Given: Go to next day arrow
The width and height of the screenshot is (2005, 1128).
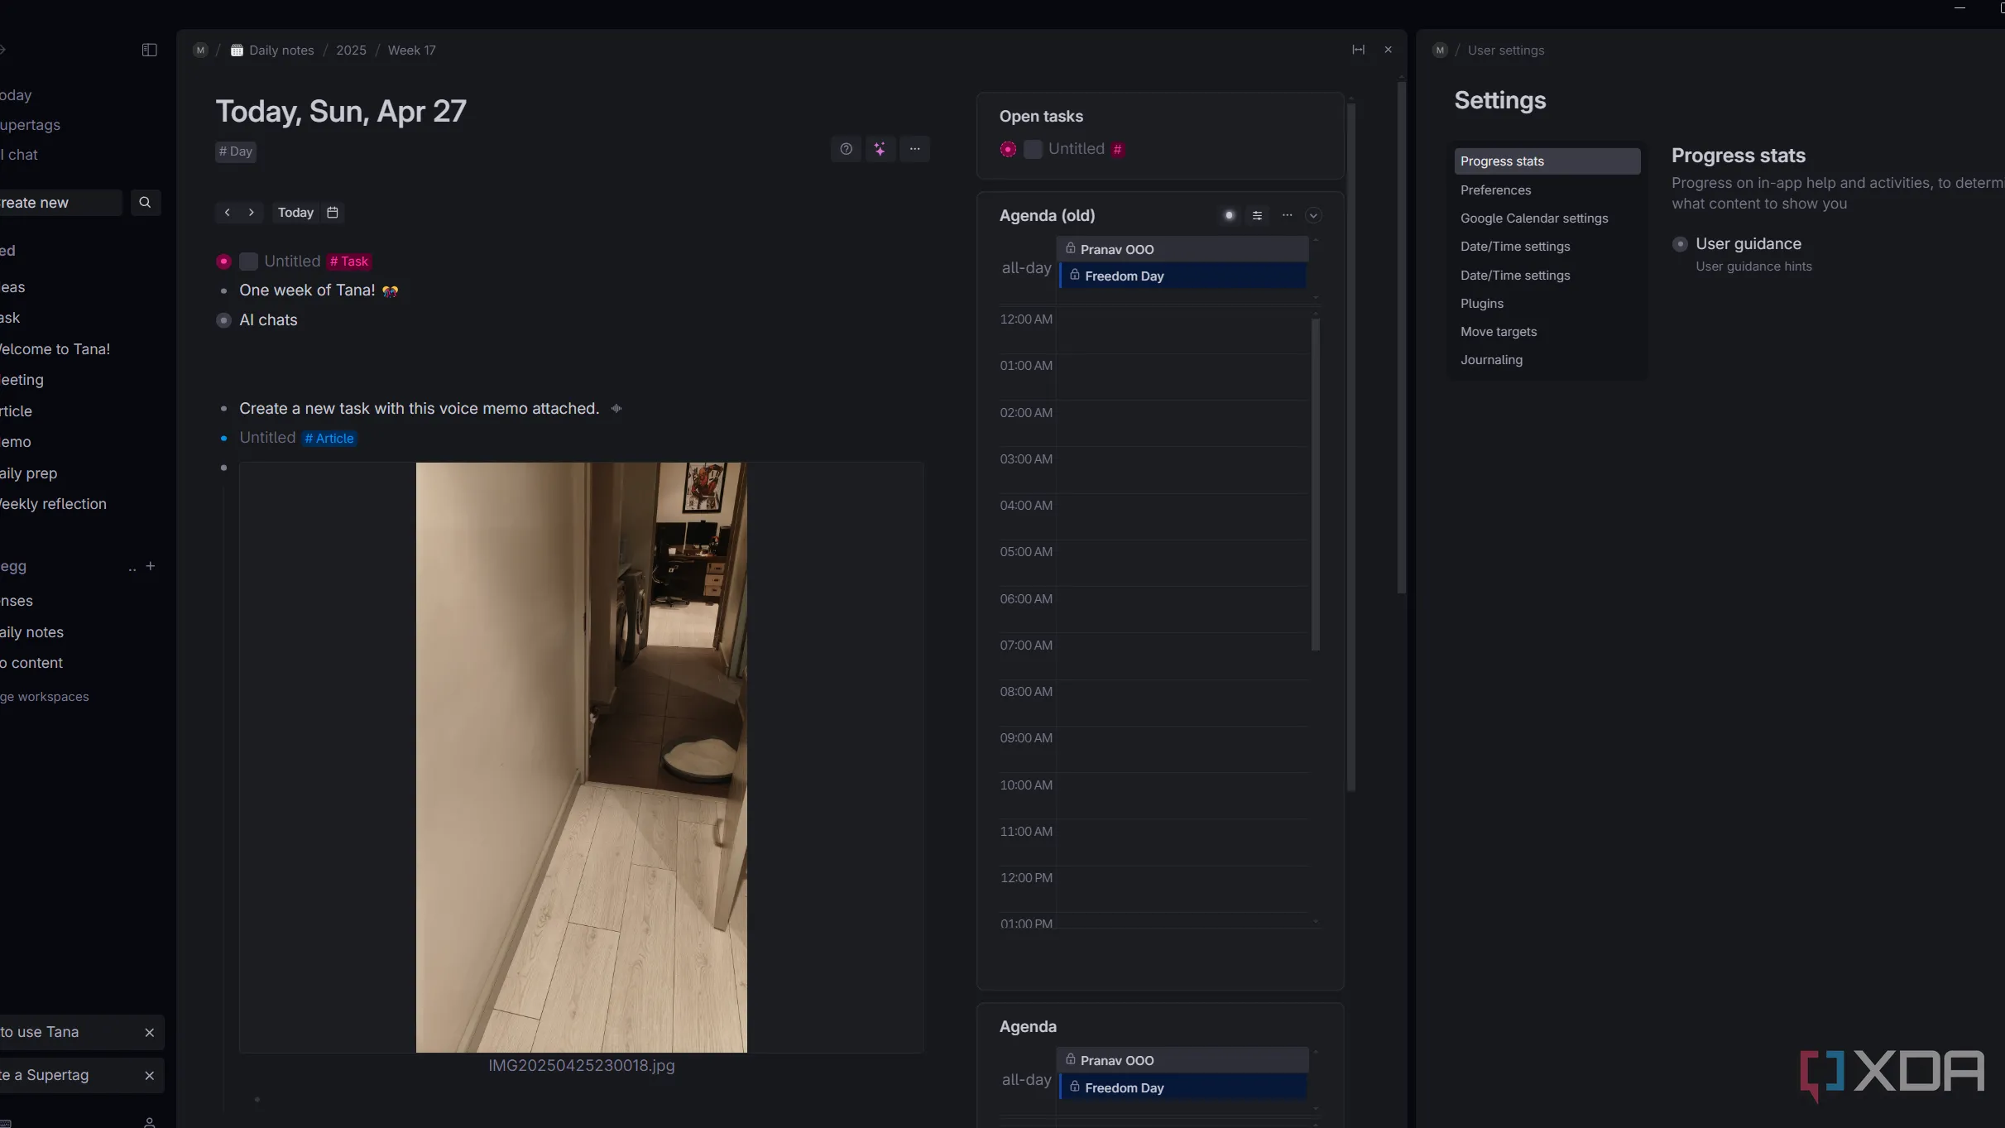Looking at the screenshot, I should (x=251, y=213).
